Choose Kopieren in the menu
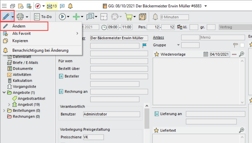This screenshot has width=252, height=143. click(20, 41)
